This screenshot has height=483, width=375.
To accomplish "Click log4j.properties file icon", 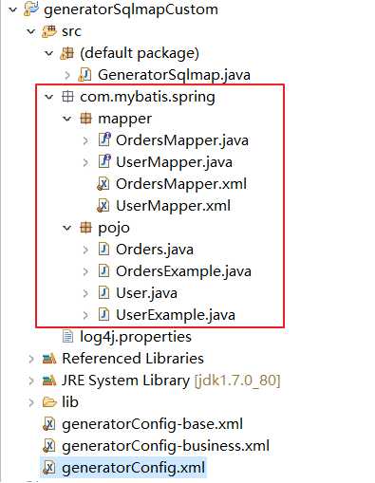I will click(x=67, y=337).
